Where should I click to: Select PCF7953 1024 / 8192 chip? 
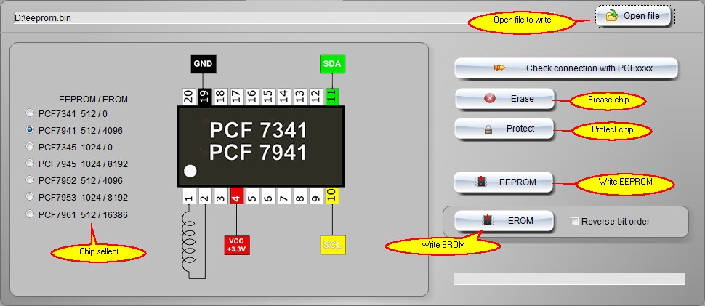(30, 196)
